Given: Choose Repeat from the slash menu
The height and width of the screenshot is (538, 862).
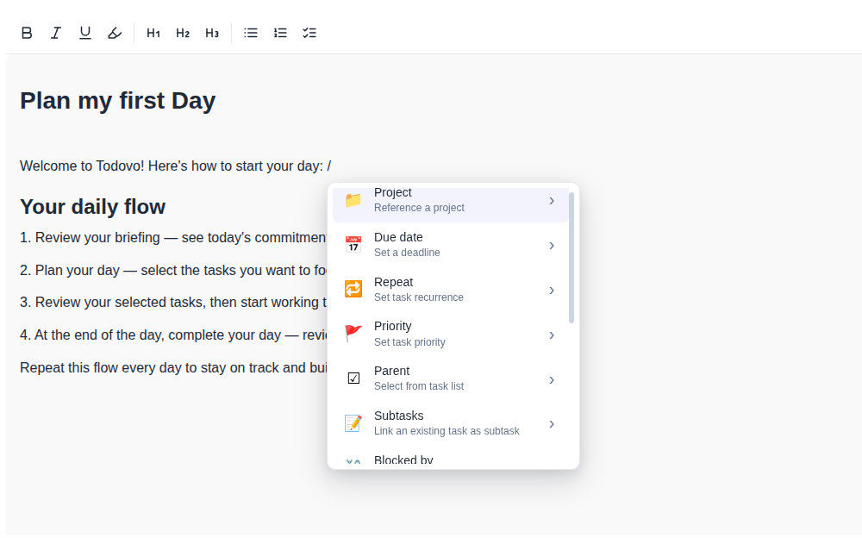Looking at the screenshot, I should 450,290.
